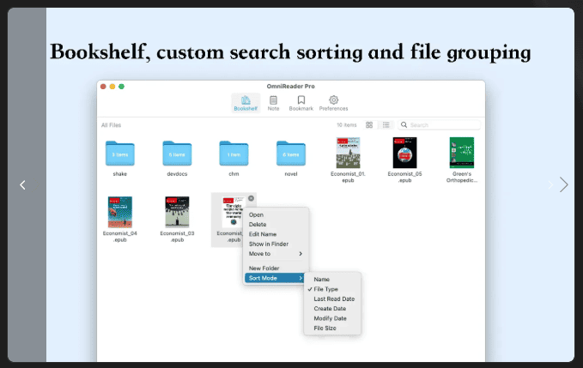Click the search magnifier icon
Image resolution: width=583 pixels, height=368 pixels.
click(x=404, y=124)
